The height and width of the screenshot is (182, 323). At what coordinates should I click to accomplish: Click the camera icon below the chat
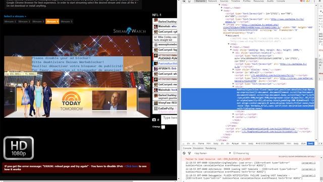click(x=154, y=120)
